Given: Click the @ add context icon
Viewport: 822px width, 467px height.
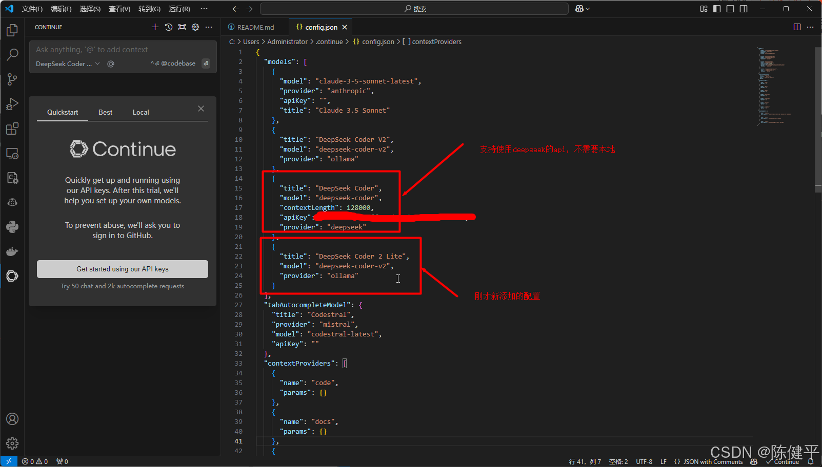Looking at the screenshot, I should pyautogui.click(x=111, y=63).
